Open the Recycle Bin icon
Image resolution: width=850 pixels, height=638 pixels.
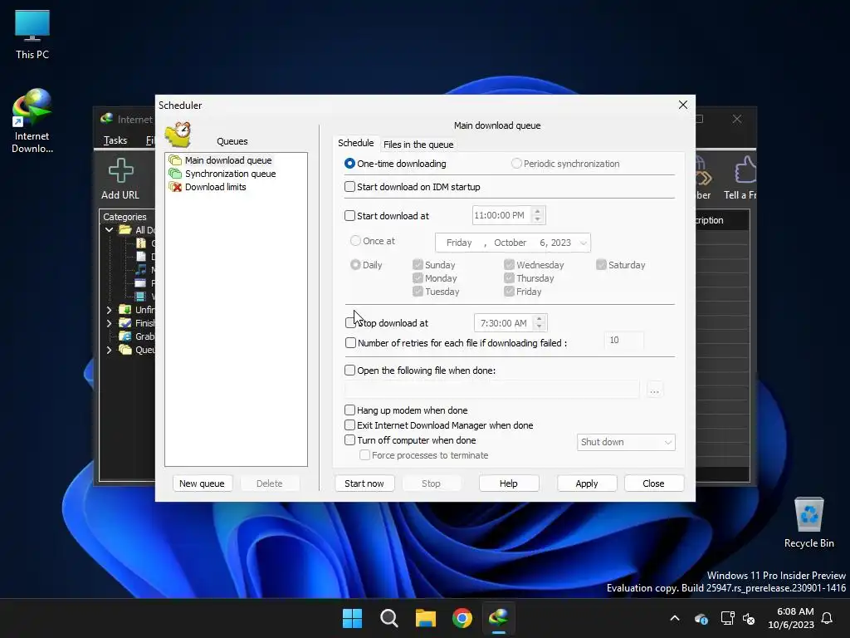click(x=808, y=523)
